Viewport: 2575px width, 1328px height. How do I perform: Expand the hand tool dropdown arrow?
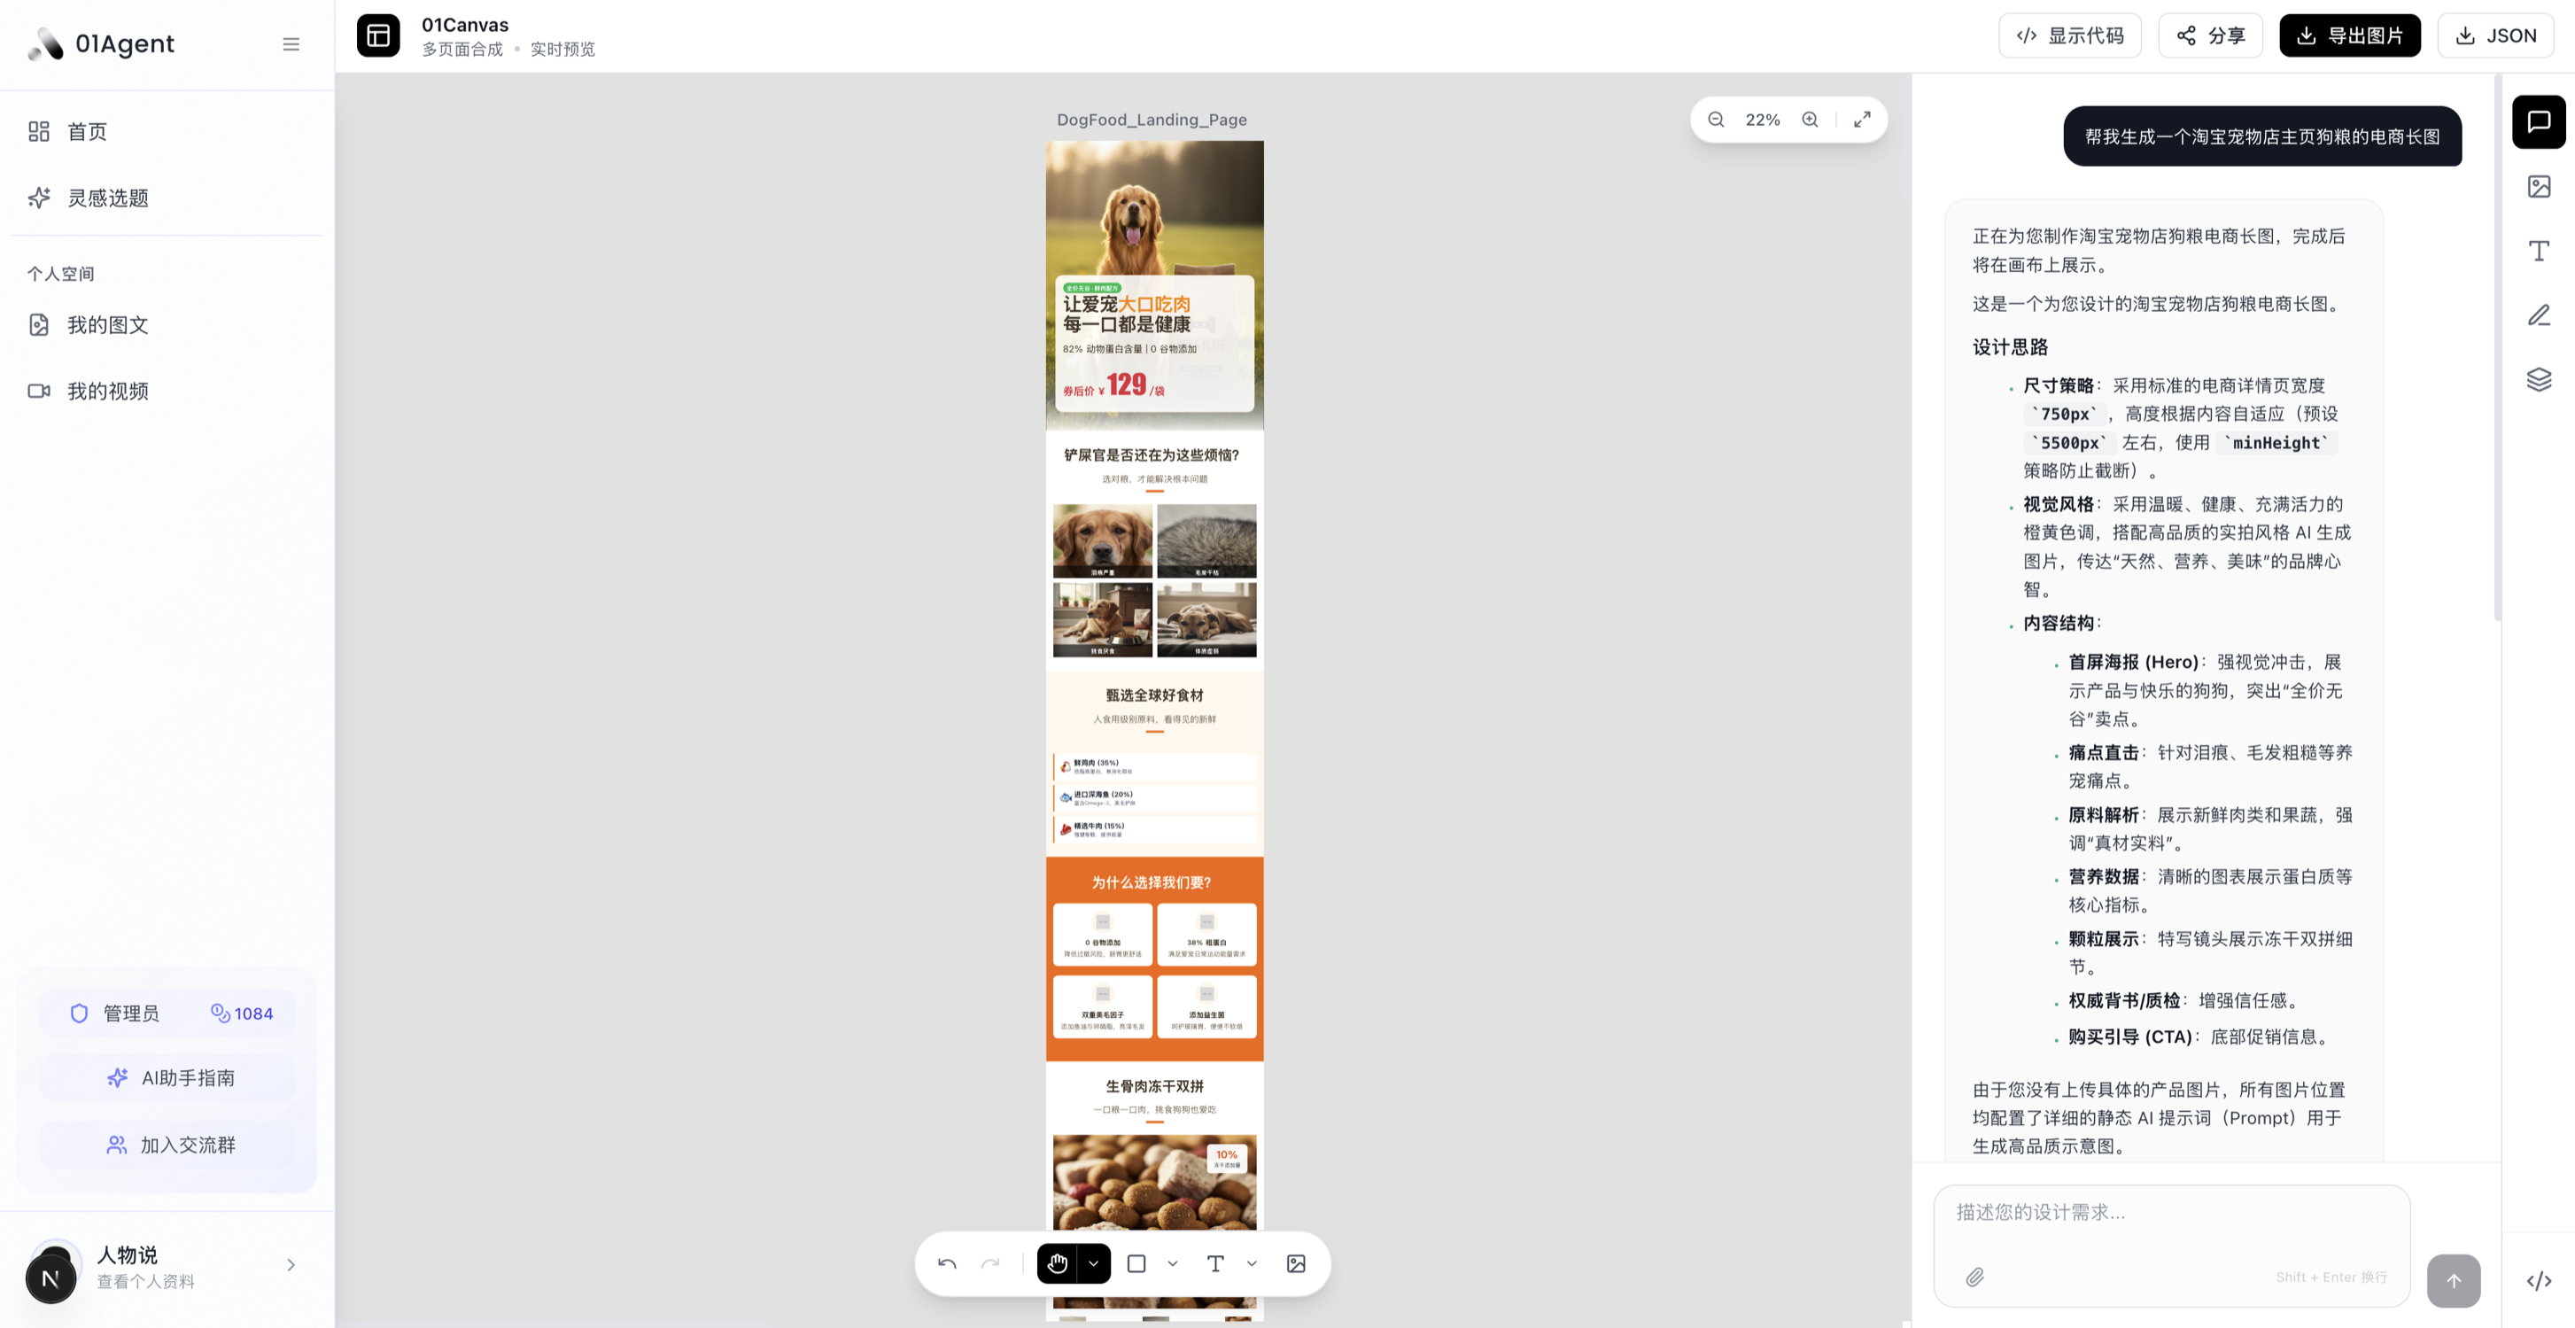1094,1264
